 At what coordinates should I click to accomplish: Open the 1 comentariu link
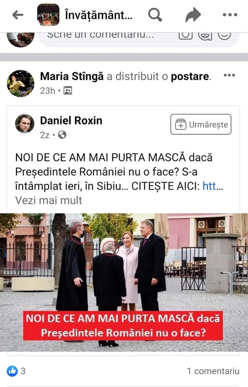pyautogui.click(x=213, y=371)
